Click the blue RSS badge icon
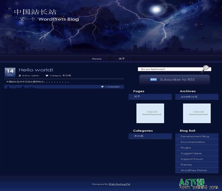 [153, 79]
